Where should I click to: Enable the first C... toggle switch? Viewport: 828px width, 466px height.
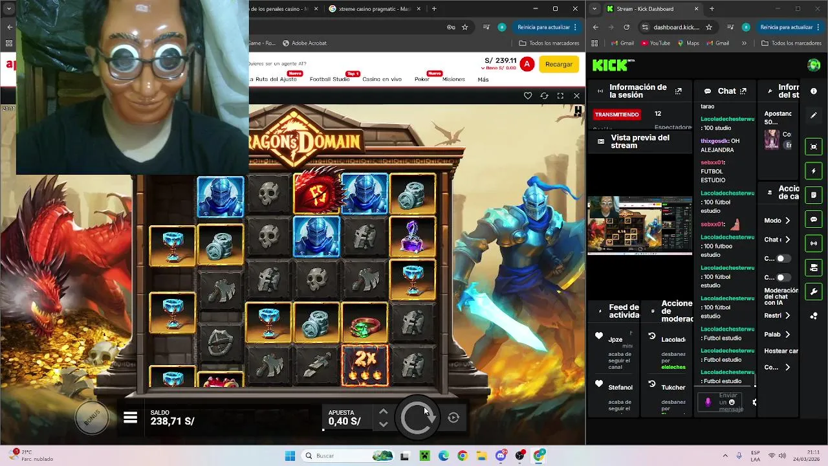[x=783, y=258]
